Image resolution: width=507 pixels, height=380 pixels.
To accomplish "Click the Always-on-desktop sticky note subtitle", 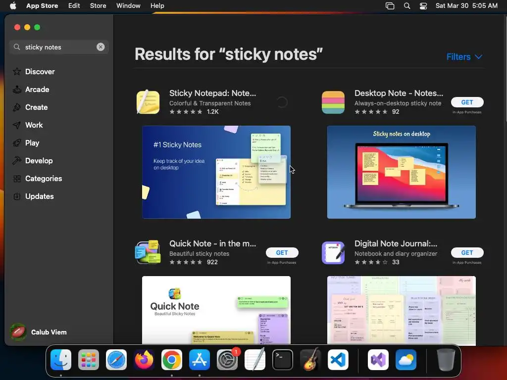I will click(398, 103).
